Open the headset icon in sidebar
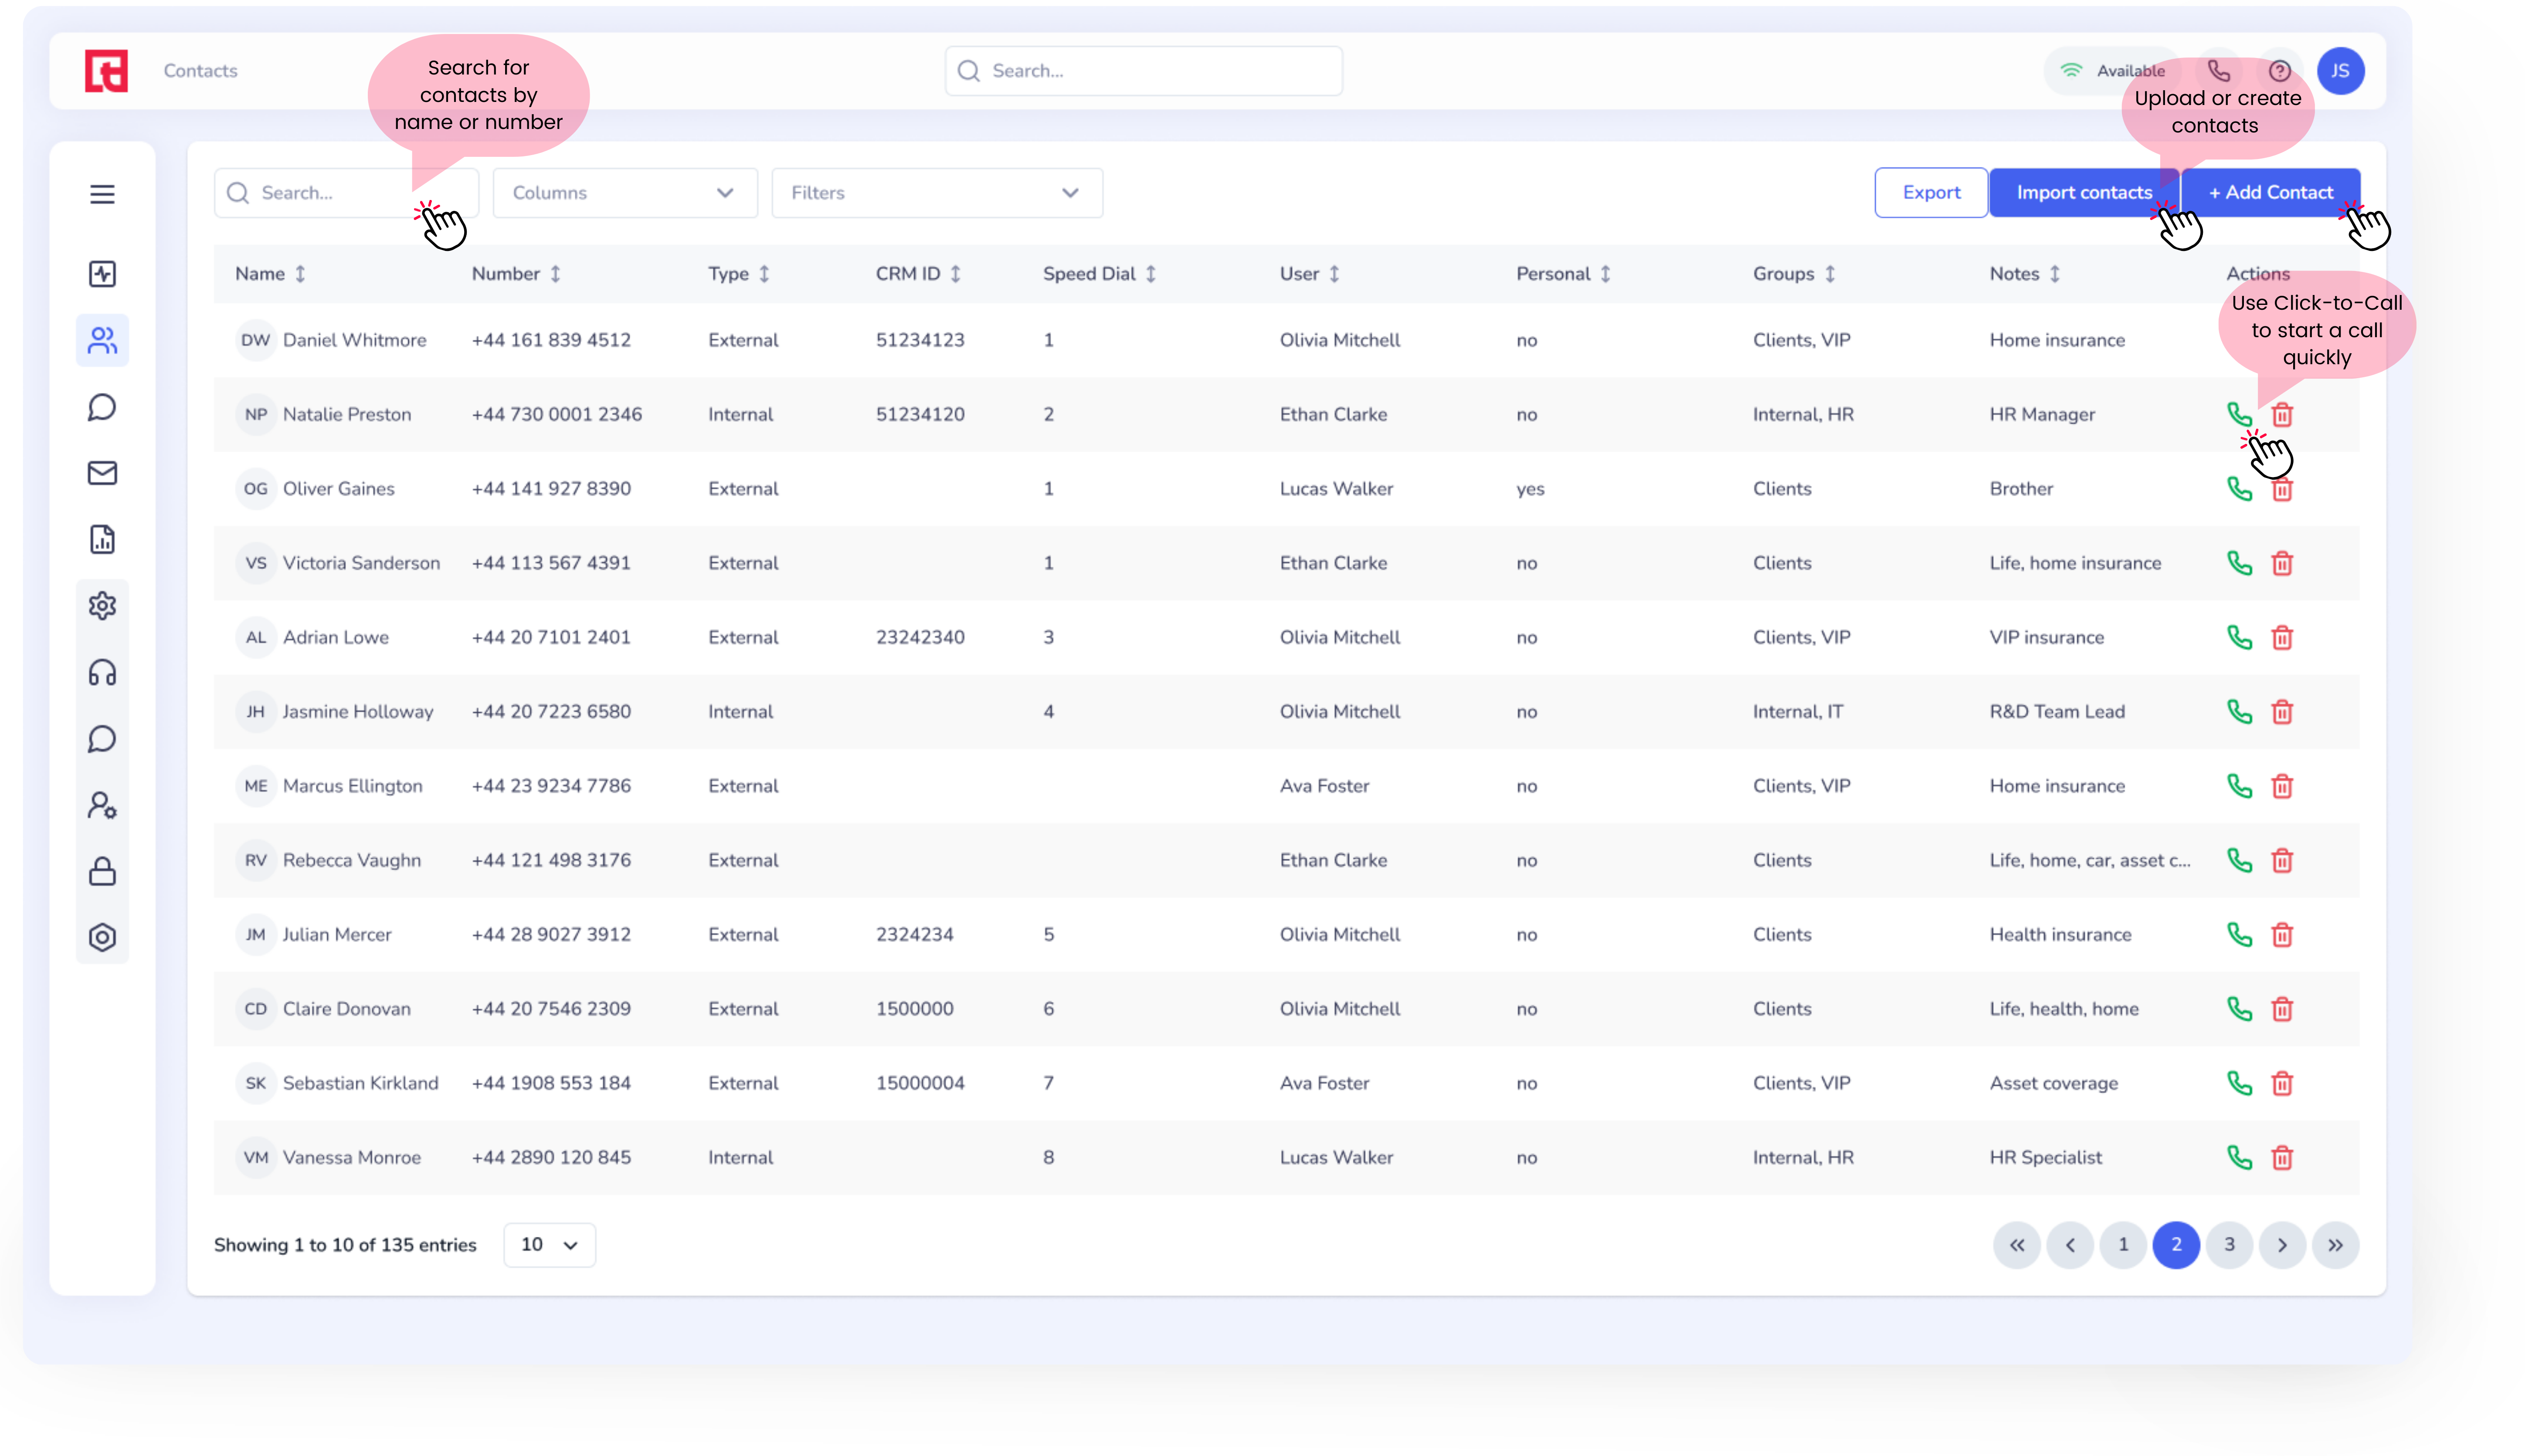 tap(102, 672)
